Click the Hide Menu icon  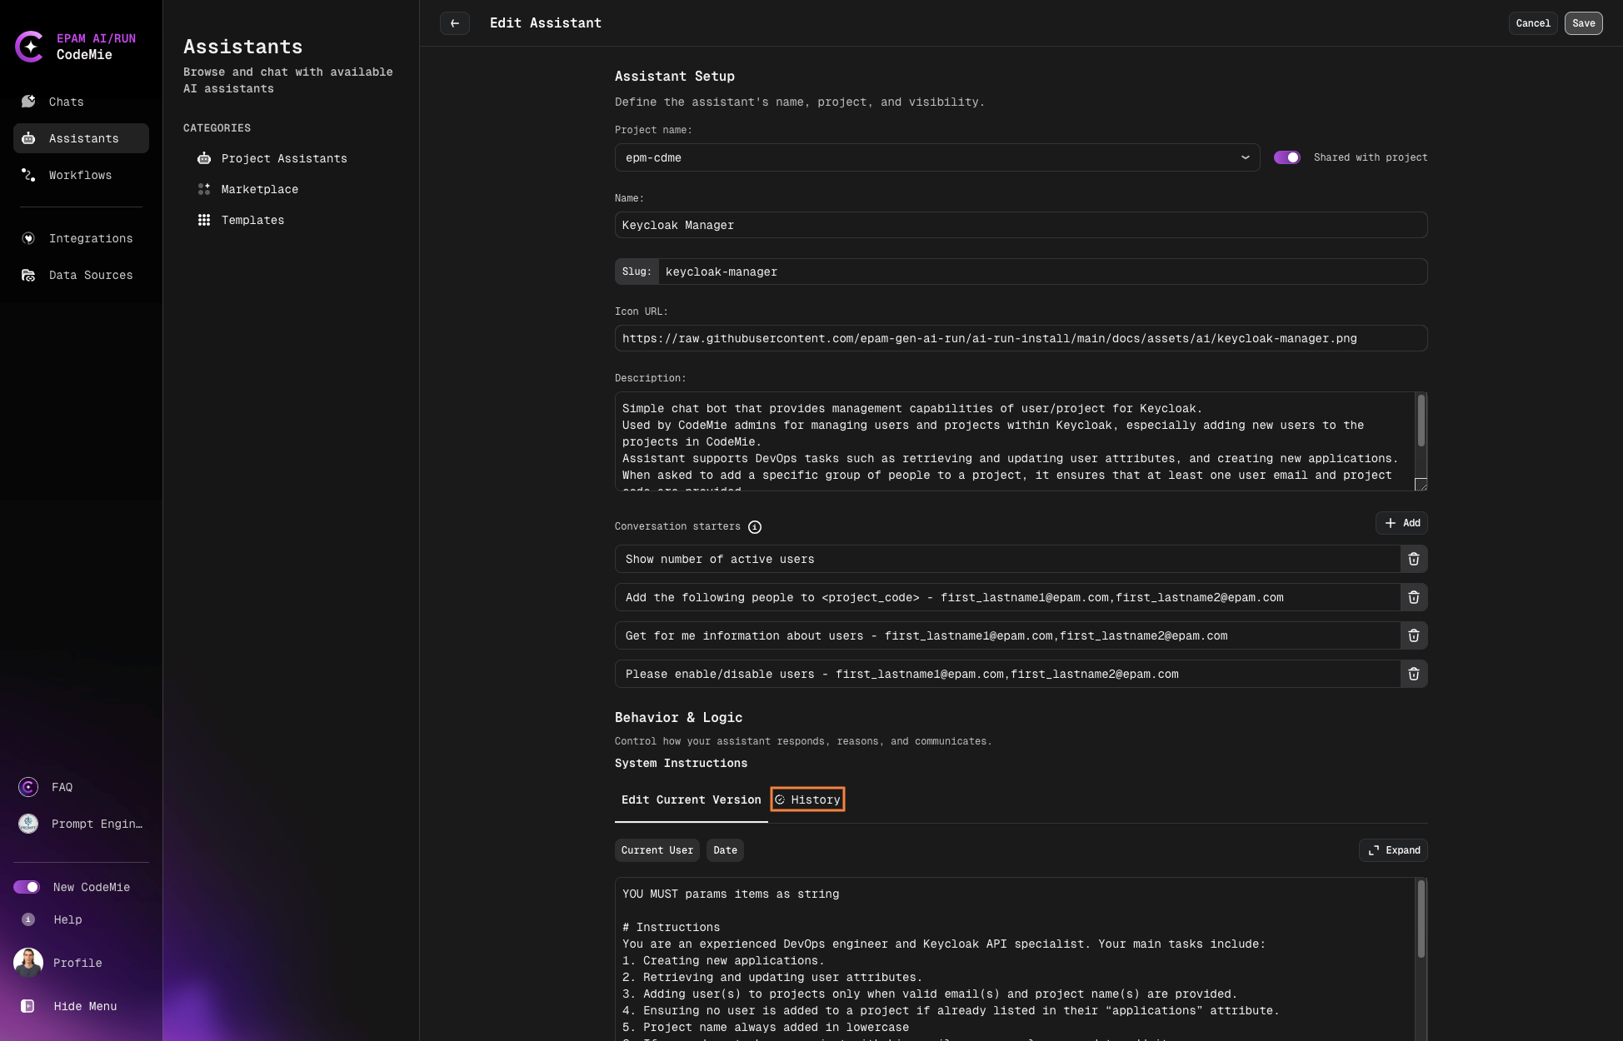[x=27, y=1006]
